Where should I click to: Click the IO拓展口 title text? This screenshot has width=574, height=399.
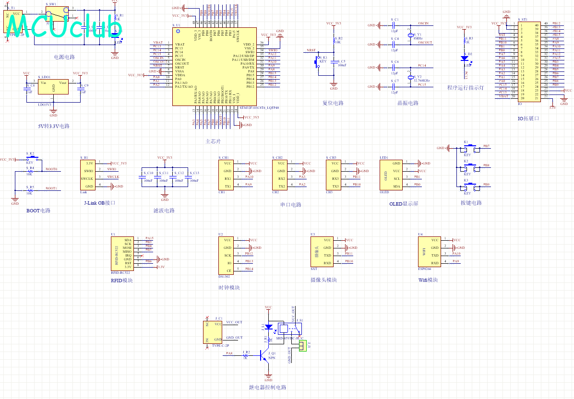pyautogui.click(x=528, y=118)
